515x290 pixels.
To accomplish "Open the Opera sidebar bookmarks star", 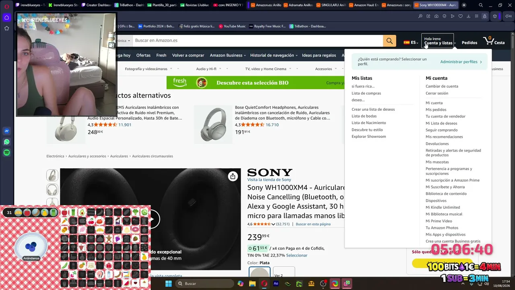I will pyautogui.click(x=6, y=28).
